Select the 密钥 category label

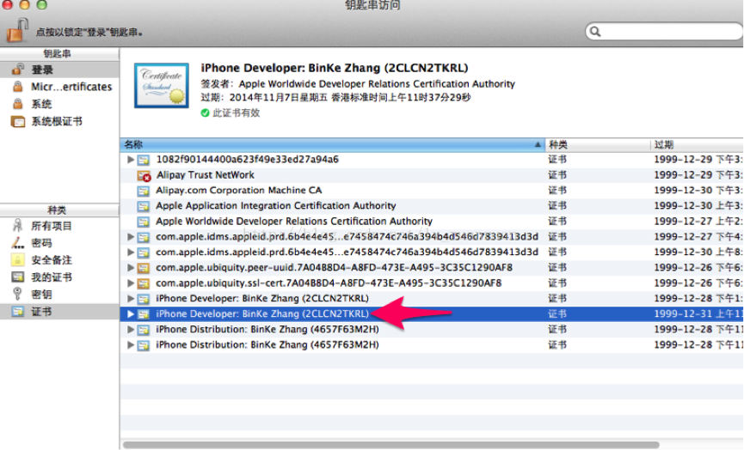(x=41, y=295)
